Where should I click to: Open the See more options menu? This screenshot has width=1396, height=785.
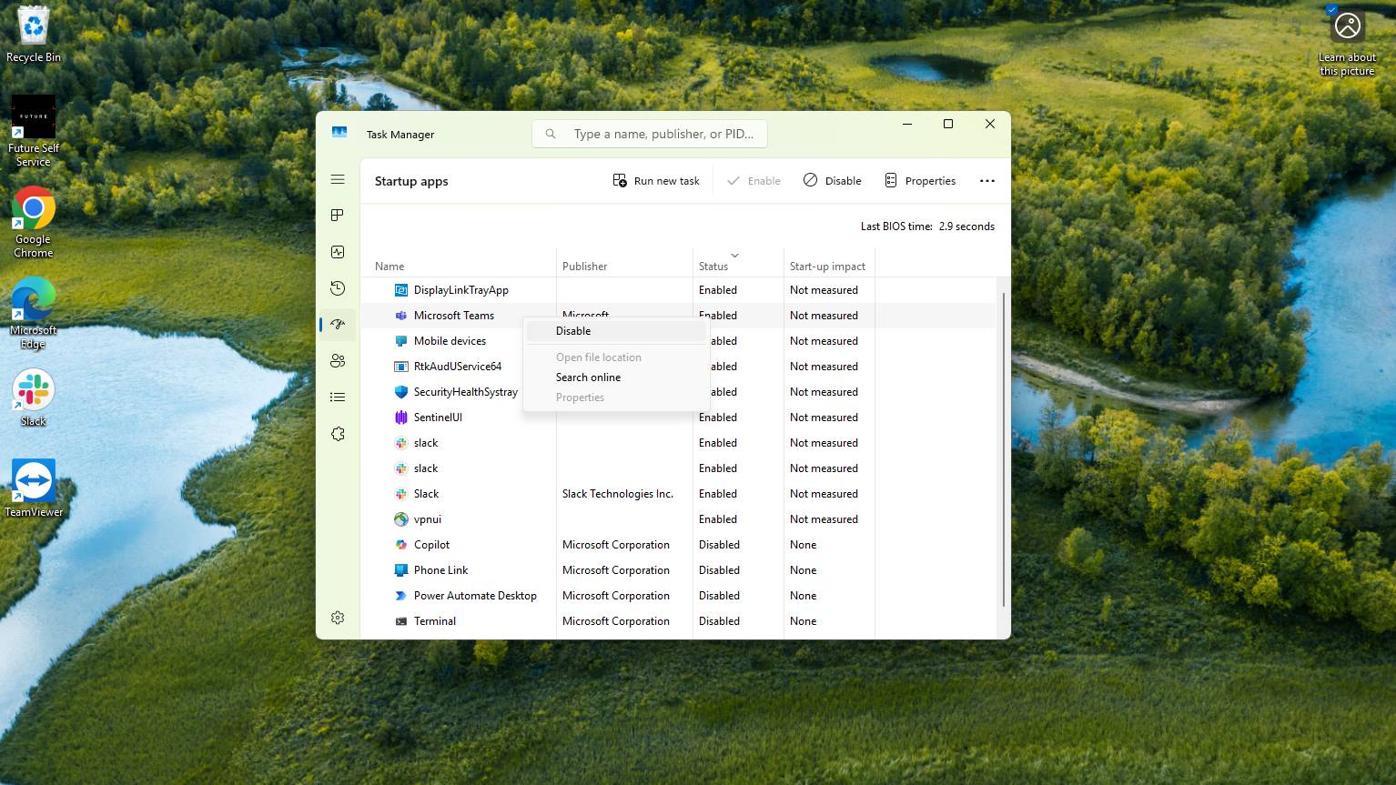coord(987,180)
